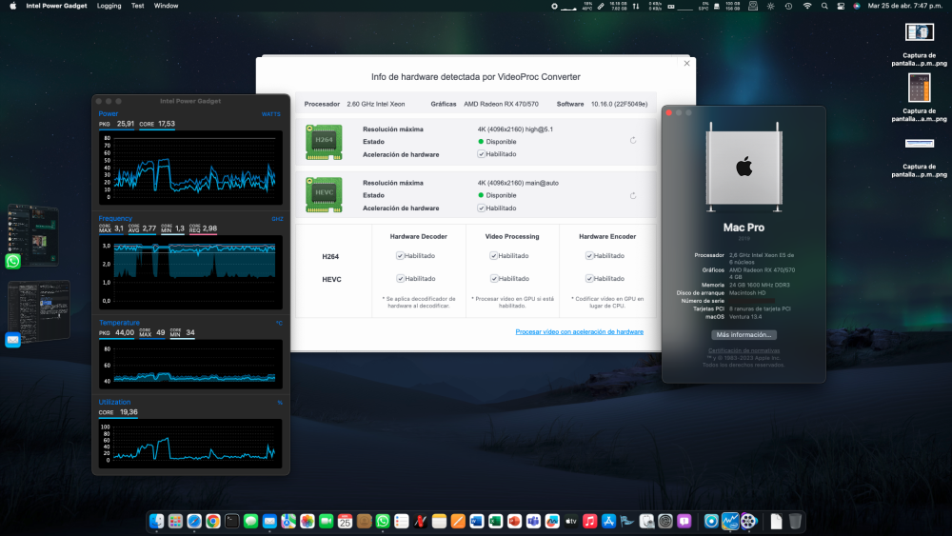This screenshot has width=952, height=536.
Task: Launch Safari from the dock
Action: coord(194,521)
